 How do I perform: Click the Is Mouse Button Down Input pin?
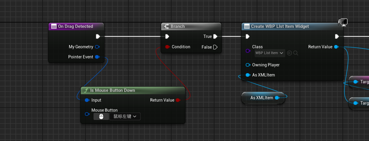(x=87, y=100)
